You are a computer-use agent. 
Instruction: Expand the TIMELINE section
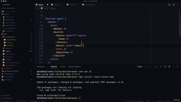6,96
